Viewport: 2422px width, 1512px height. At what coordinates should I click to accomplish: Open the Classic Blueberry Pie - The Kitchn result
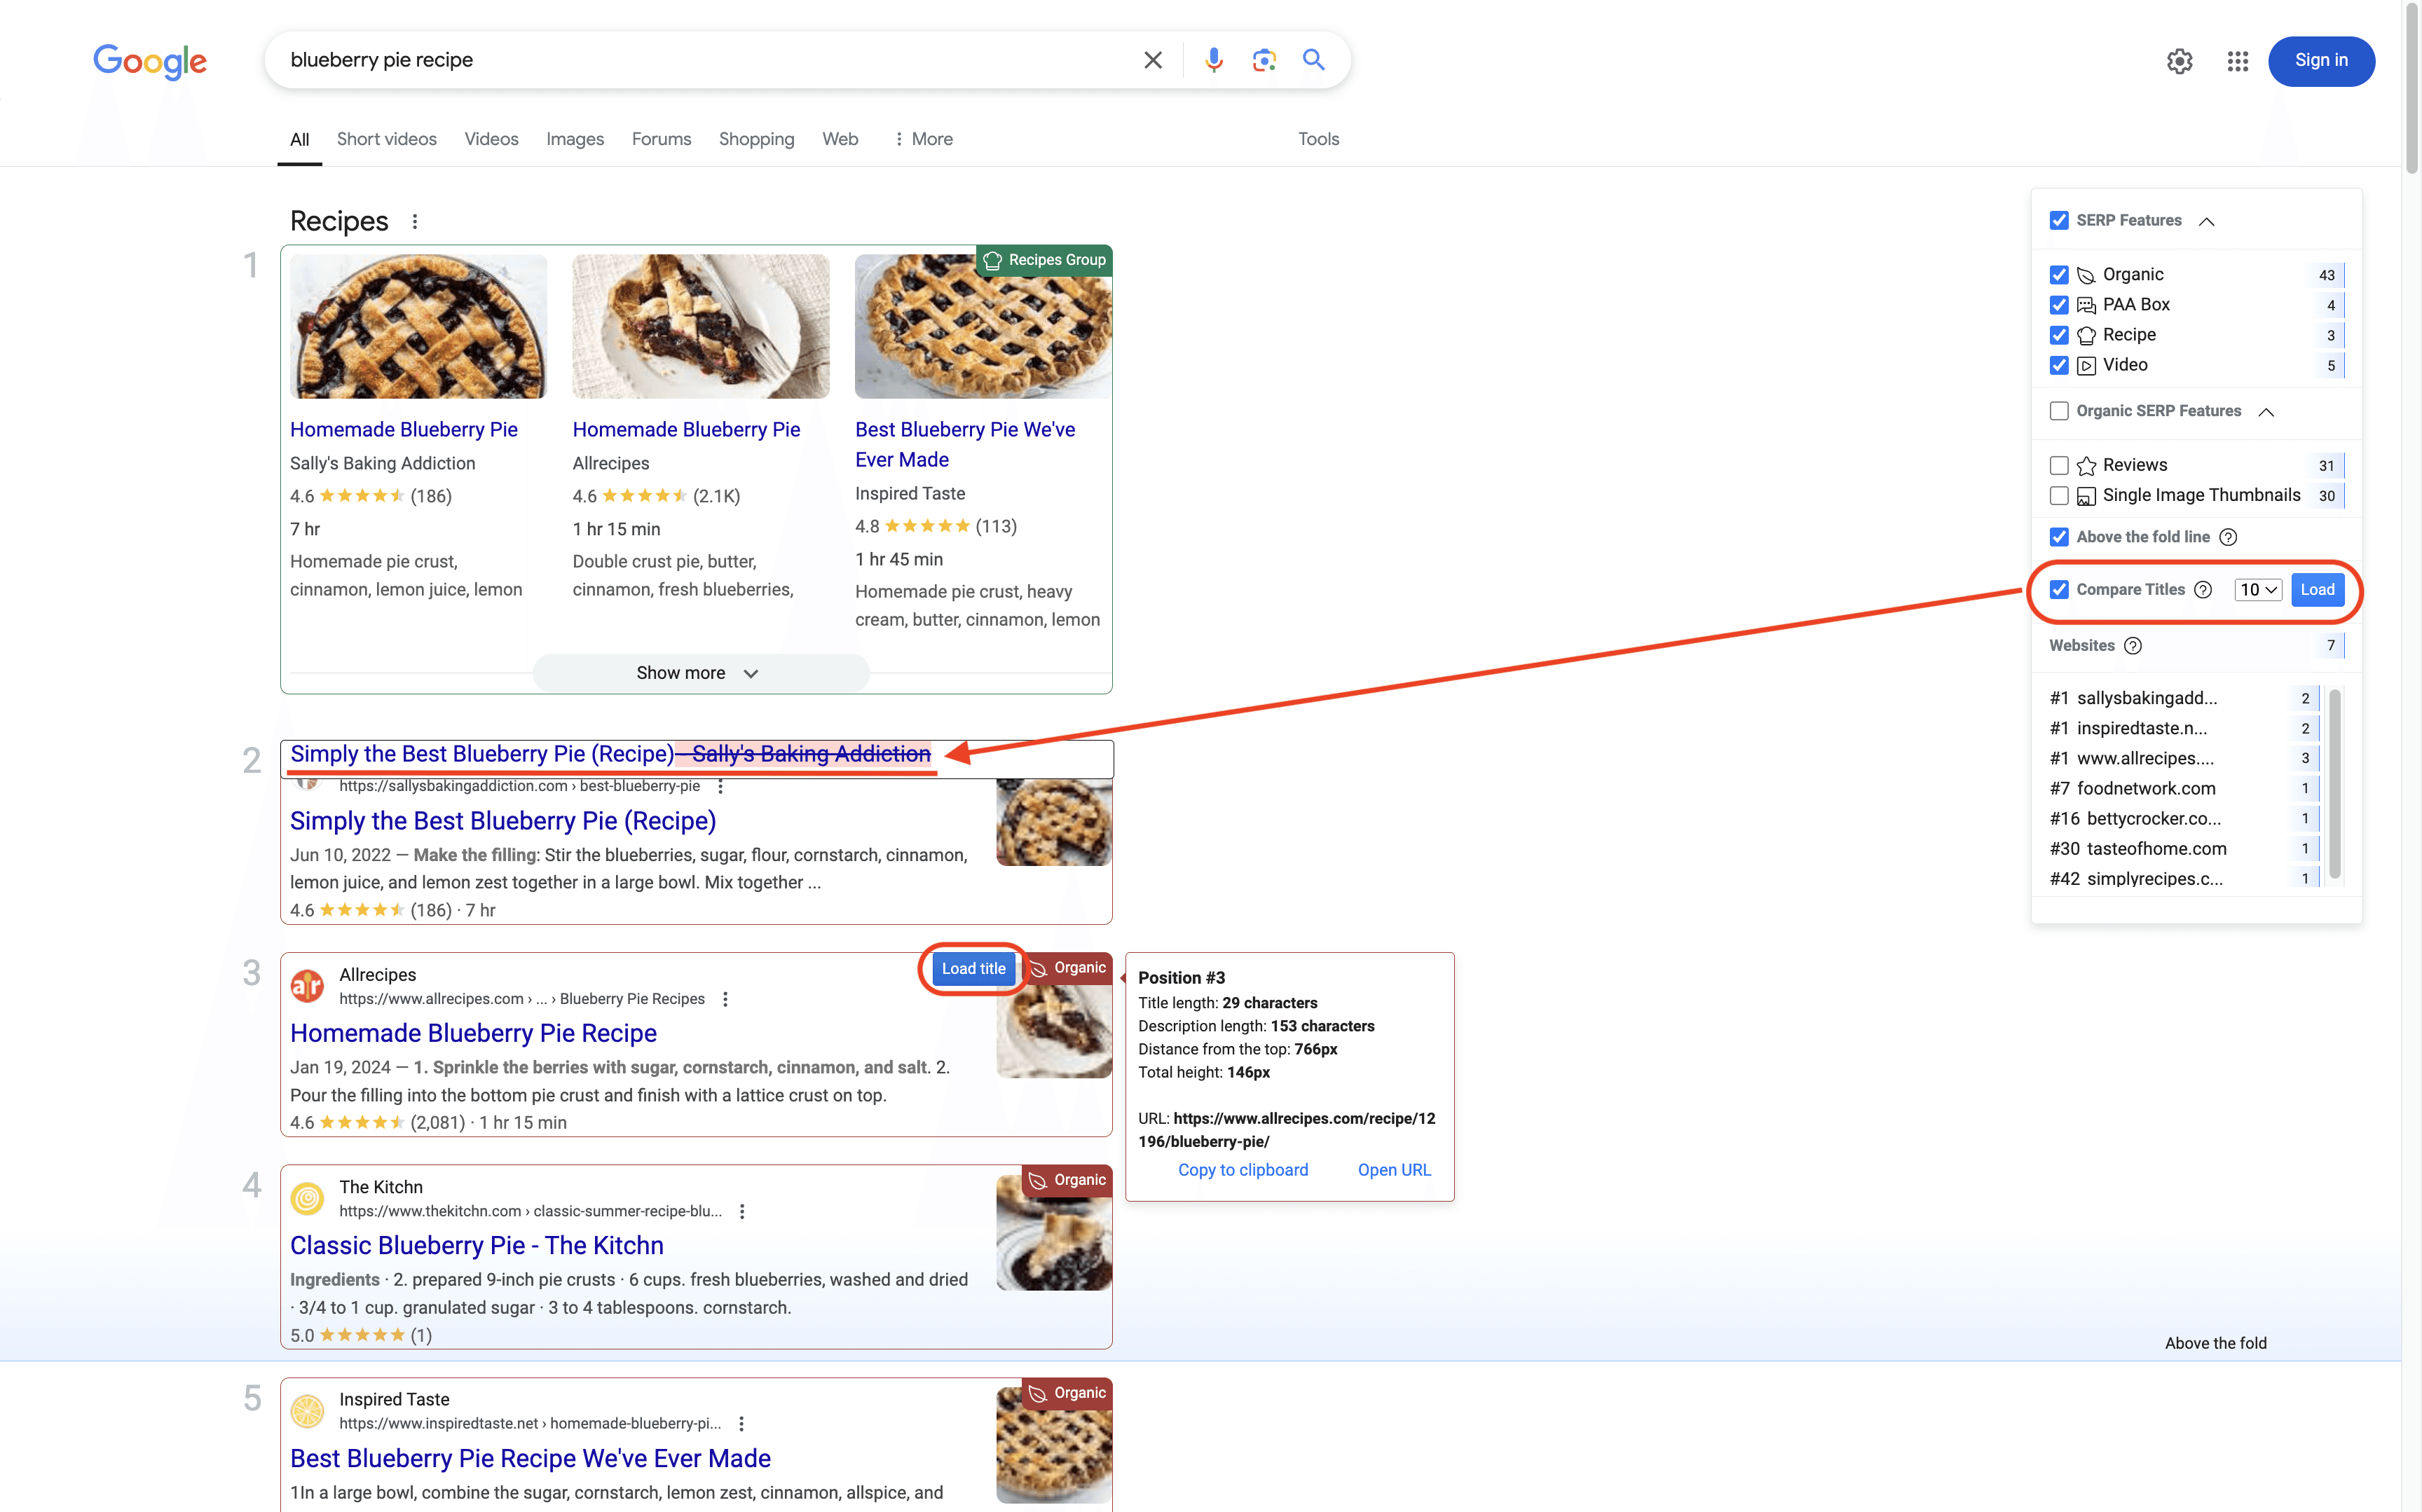[477, 1245]
